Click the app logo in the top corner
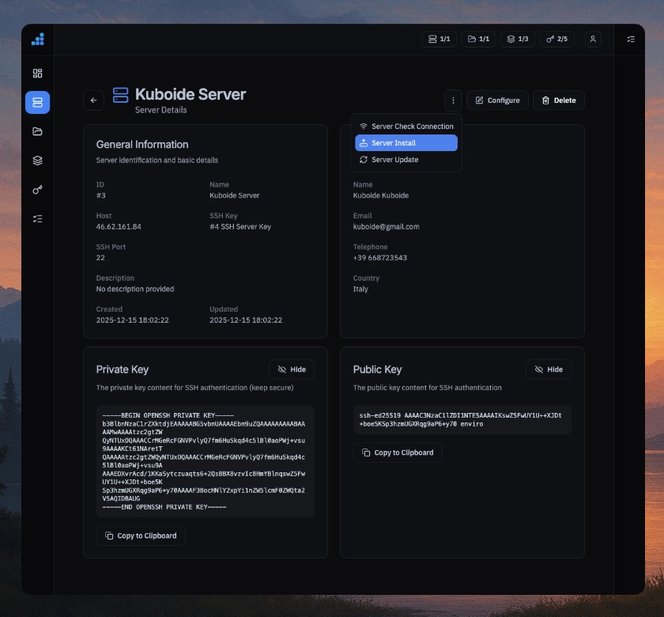664x617 pixels. tap(37, 39)
